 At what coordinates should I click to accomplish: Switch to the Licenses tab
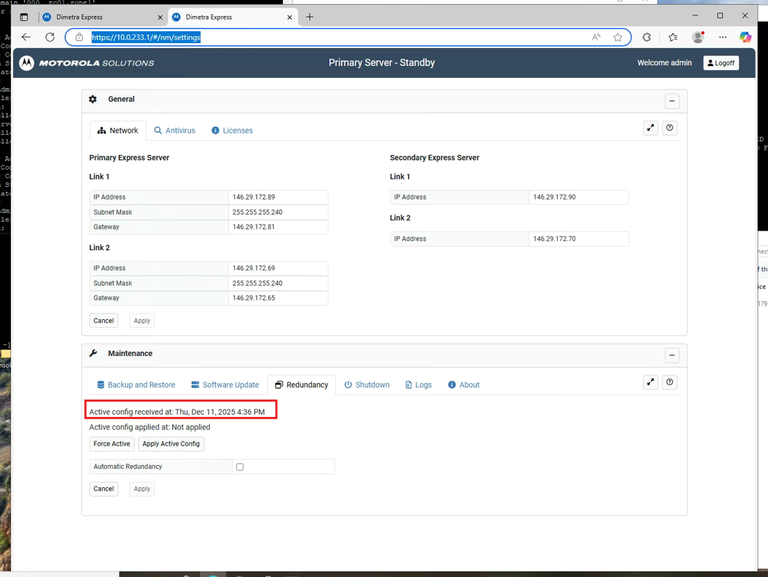232,131
